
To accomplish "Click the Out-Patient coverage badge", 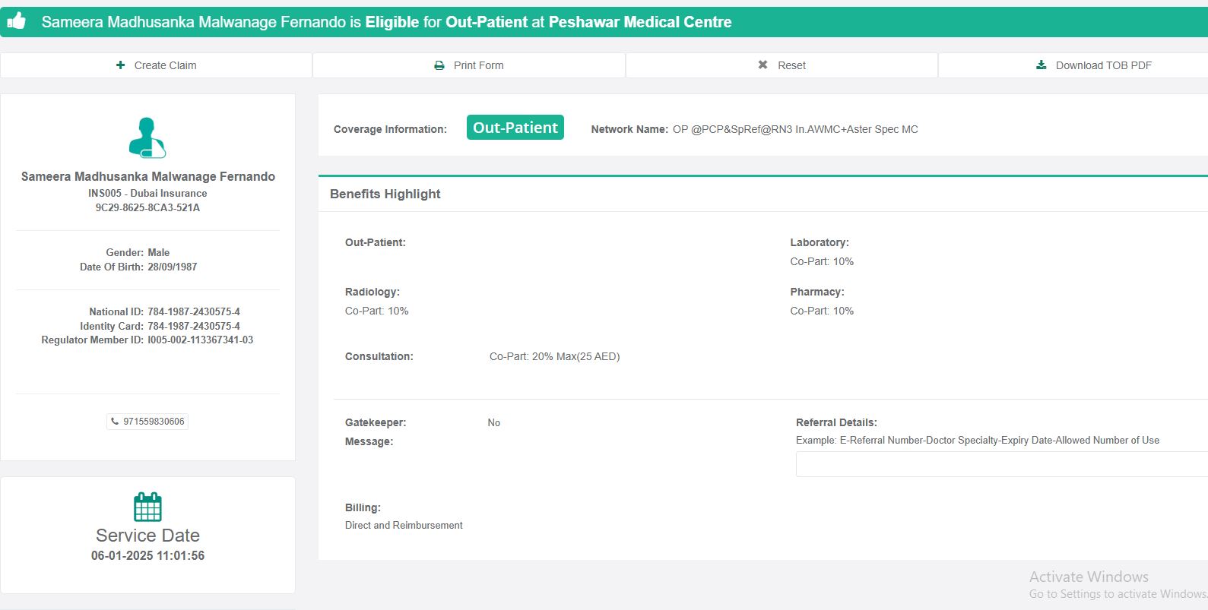I will 515,128.
